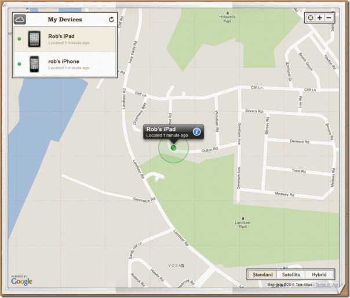Click the Derwent Rd label
Image resolution: width=350 pixels, height=298 pixels.
coord(300,142)
